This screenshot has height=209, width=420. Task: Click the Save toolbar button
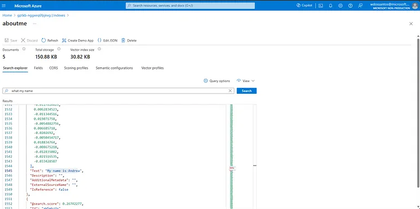pos(10,40)
